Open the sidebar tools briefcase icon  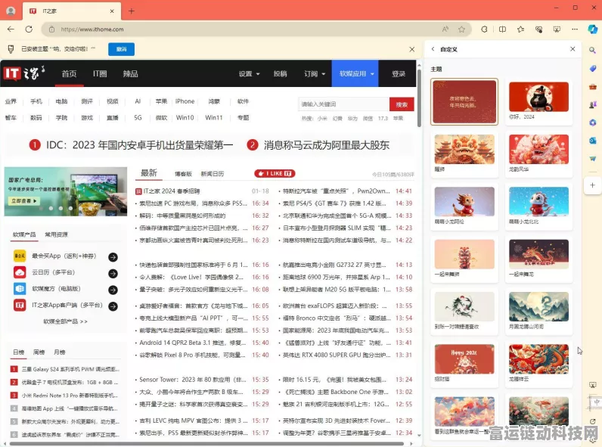[x=592, y=86]
